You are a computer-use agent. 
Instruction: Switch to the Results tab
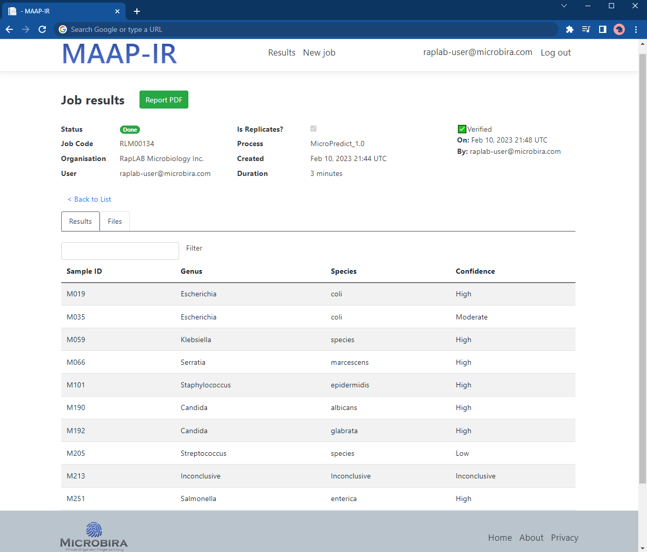[x=80, y=221]
